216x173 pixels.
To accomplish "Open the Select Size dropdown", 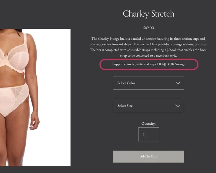I will 148,106.
